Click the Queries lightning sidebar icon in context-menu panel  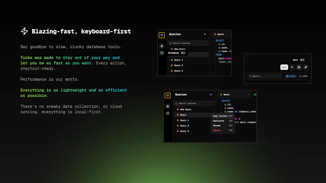click(x=168, y=106)
